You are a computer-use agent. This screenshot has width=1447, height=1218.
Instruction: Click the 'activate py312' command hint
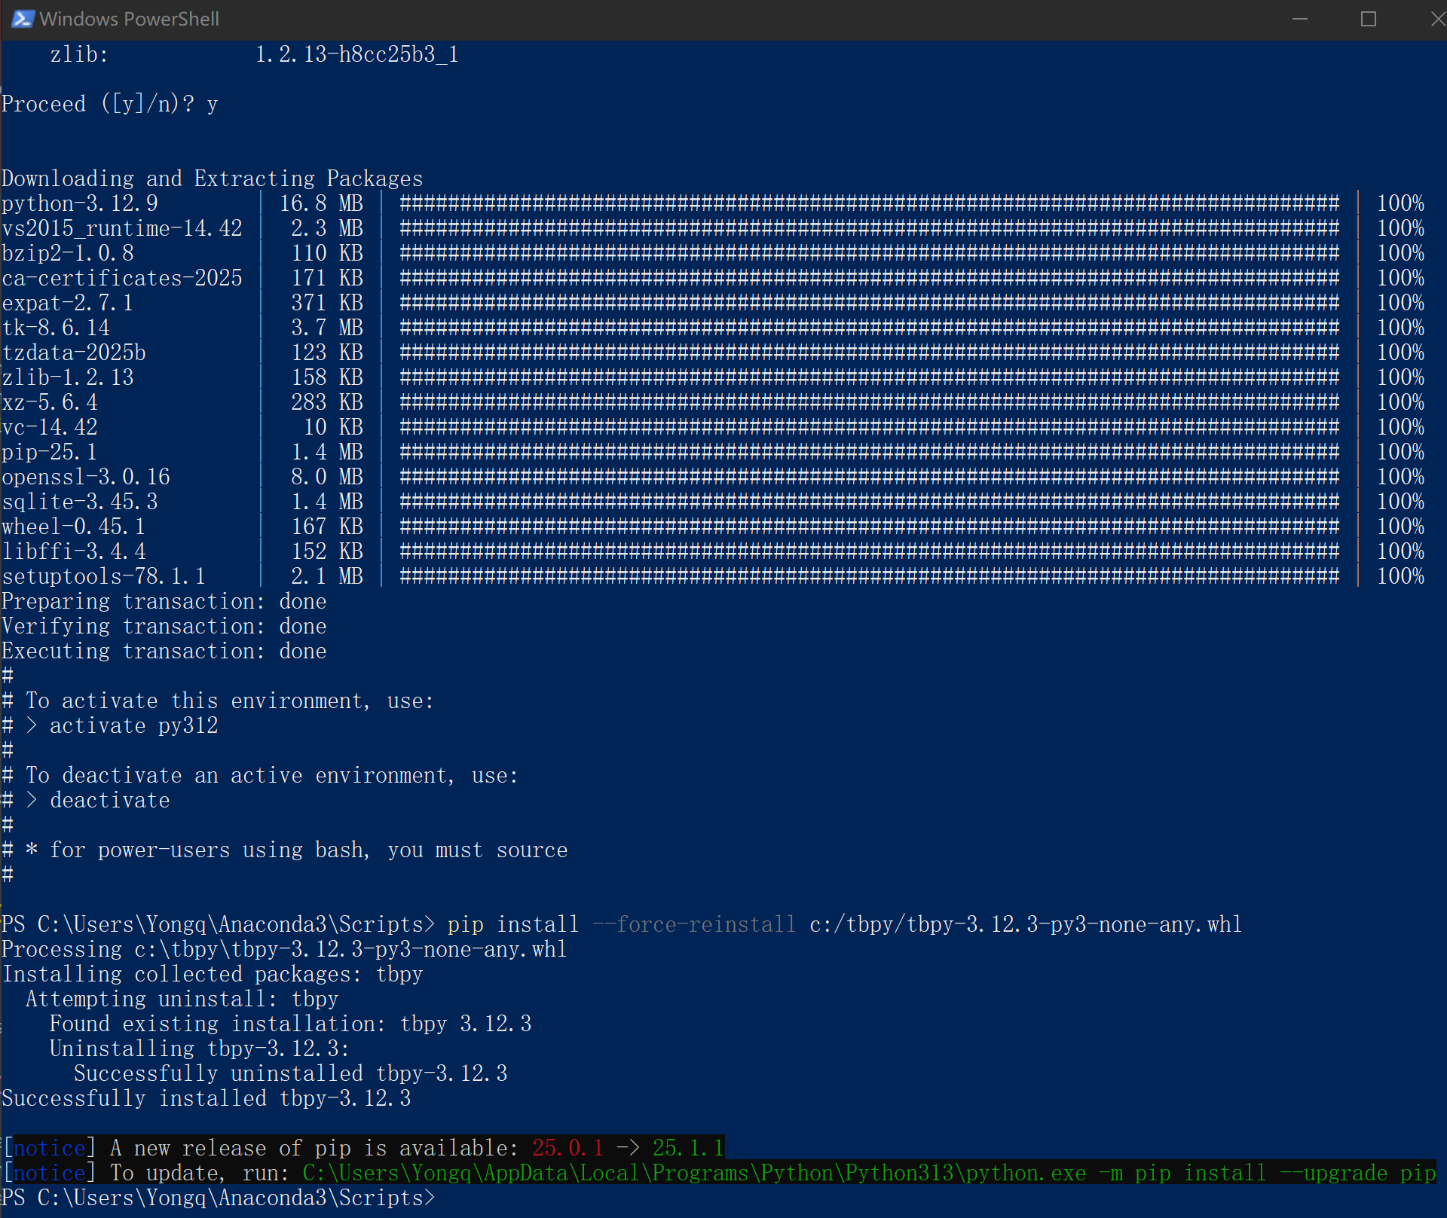click(x=134, y=725)
